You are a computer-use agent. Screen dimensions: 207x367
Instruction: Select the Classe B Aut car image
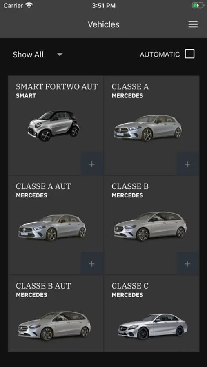point(55,326)
